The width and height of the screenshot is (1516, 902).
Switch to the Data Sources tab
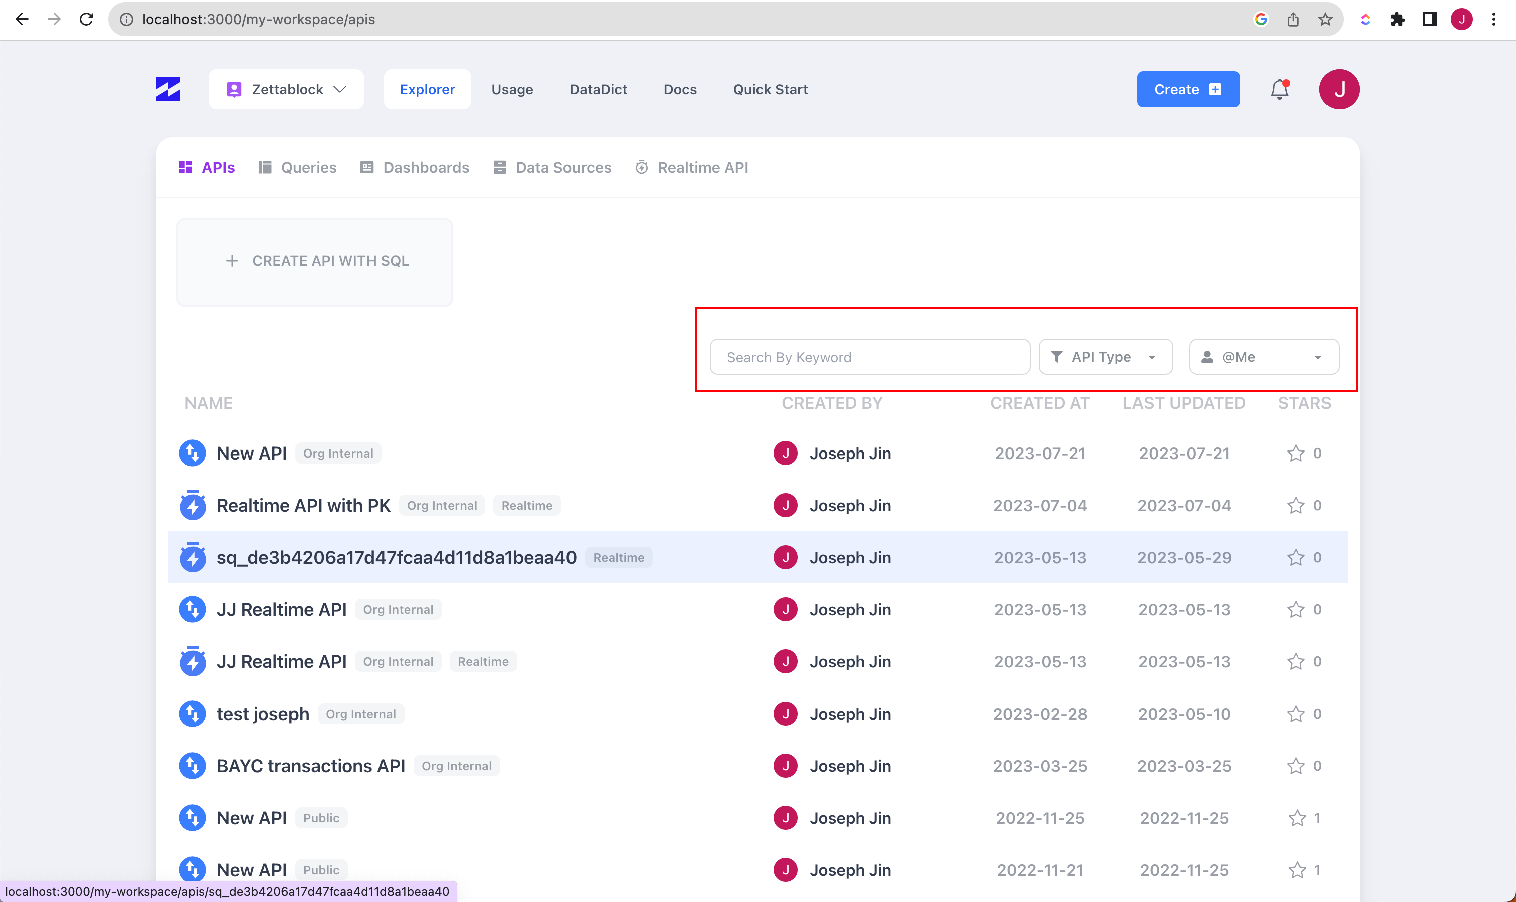[x=552, y=168]
